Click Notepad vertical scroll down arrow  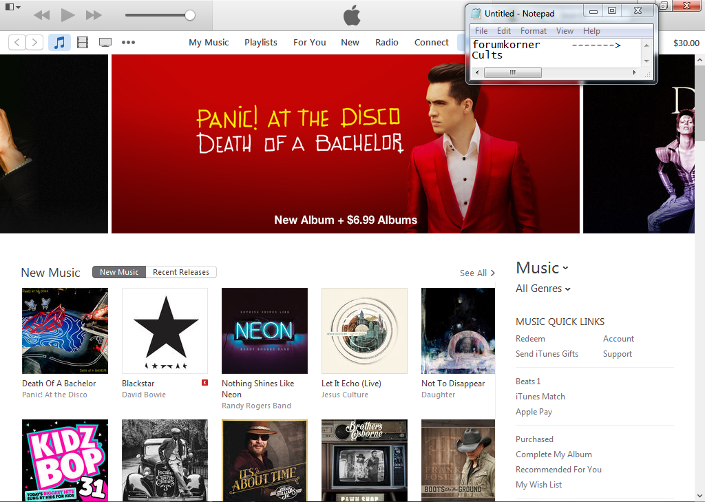pos(646,61)
